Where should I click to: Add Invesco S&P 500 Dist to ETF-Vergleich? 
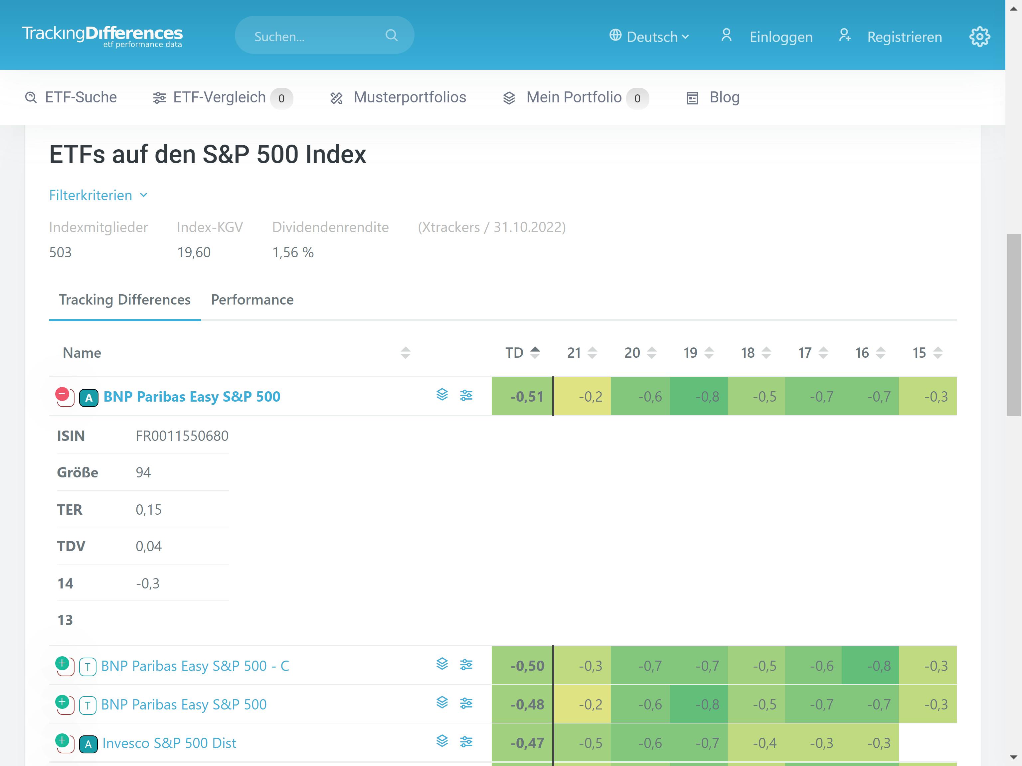[466, 742]
